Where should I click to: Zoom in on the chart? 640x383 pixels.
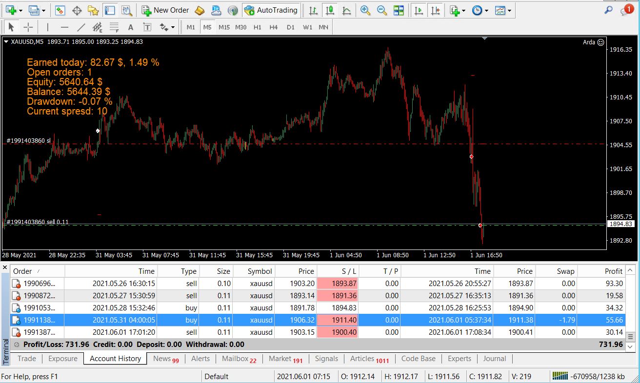(x=365, y=10)
